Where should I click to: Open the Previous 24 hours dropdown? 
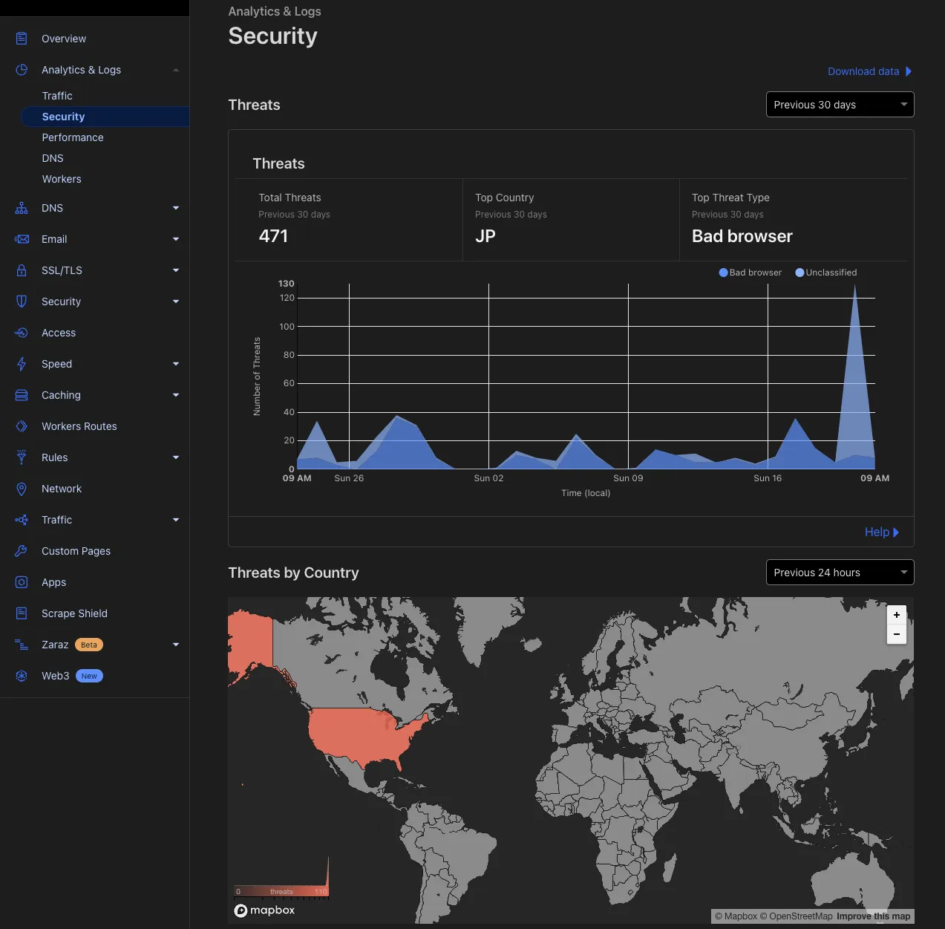coord(840,573)
